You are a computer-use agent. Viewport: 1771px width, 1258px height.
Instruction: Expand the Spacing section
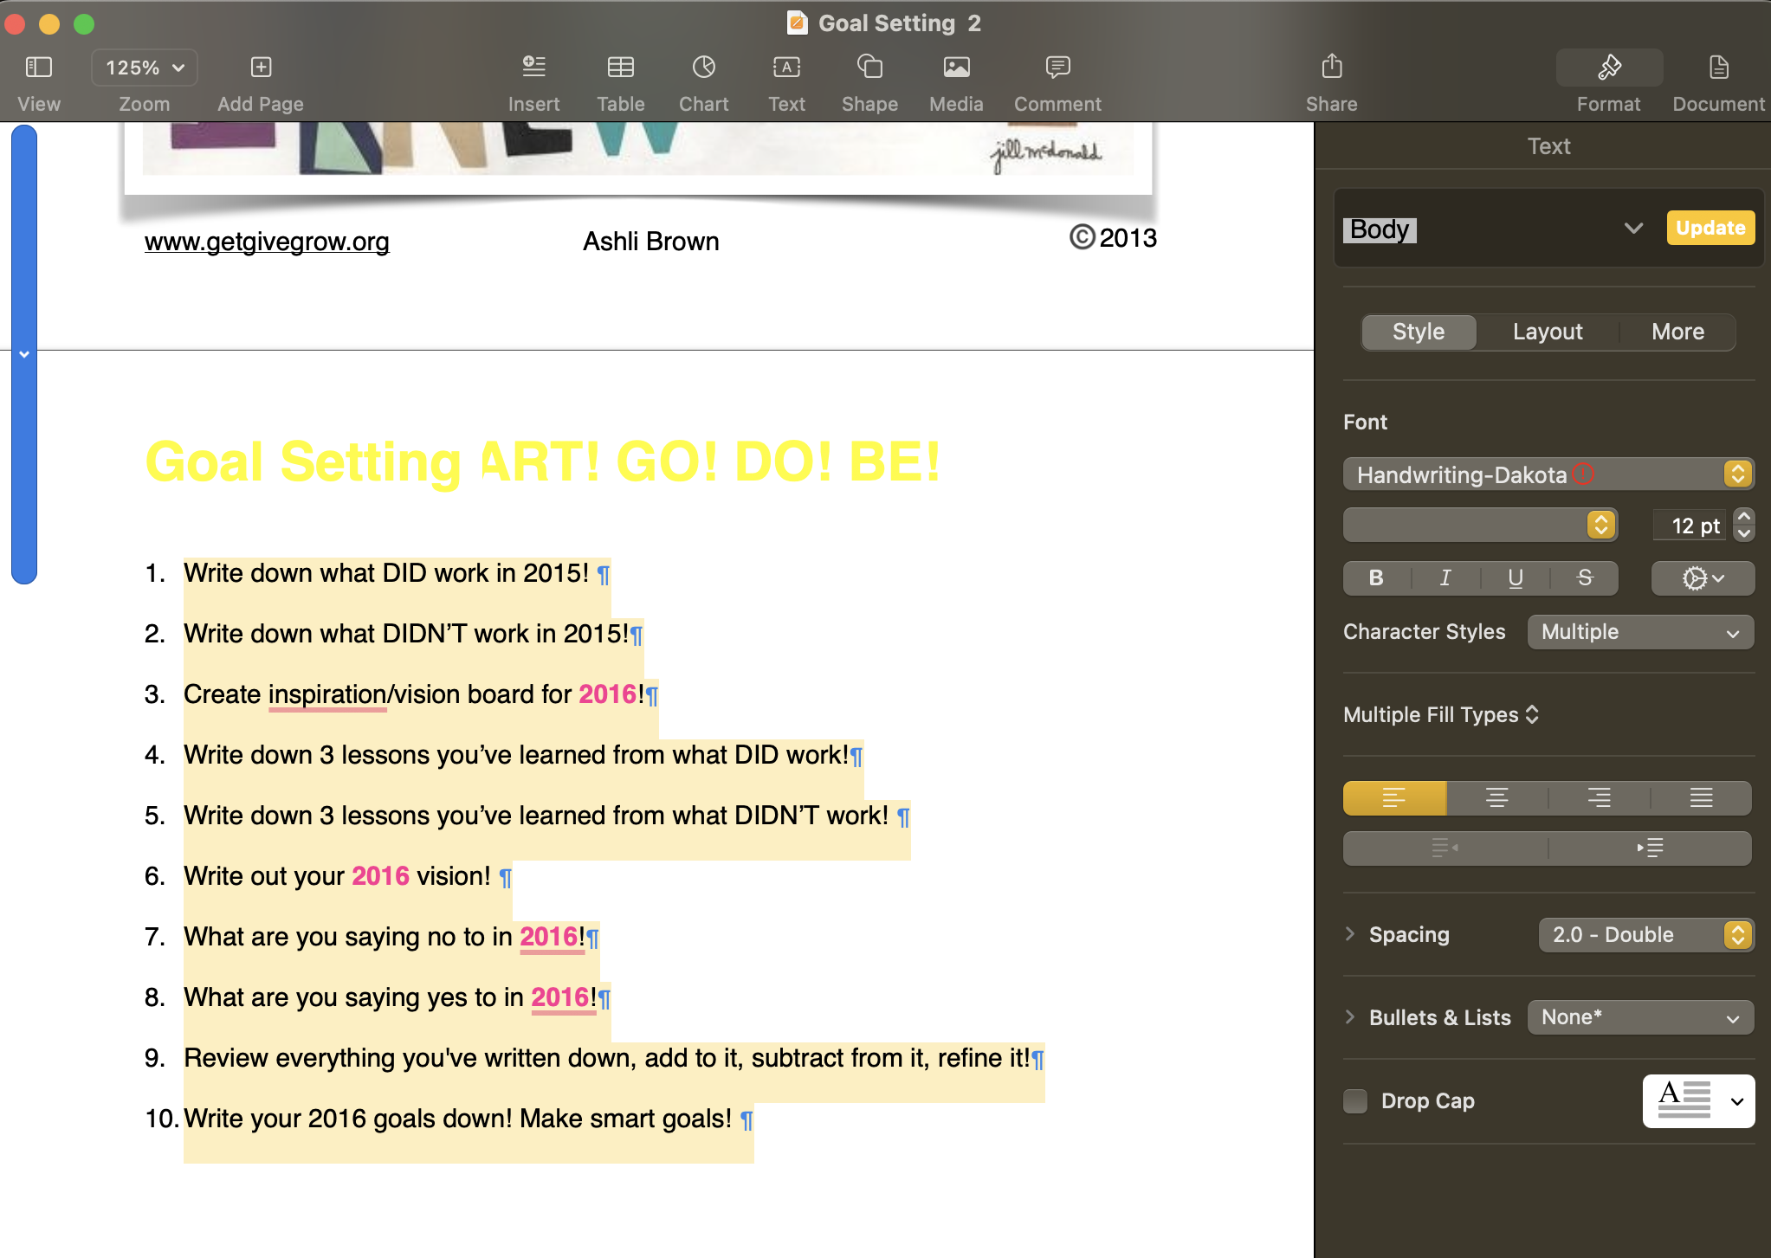[1350, 934]
